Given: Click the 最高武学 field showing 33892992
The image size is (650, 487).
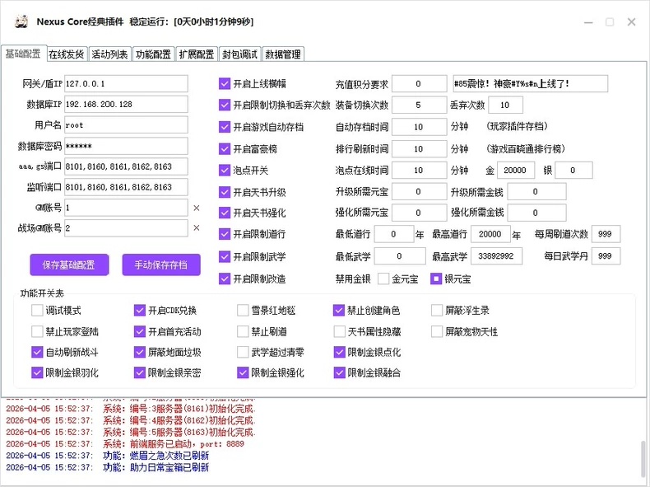Looking at the screenshot, I should (x=496, y=256).
